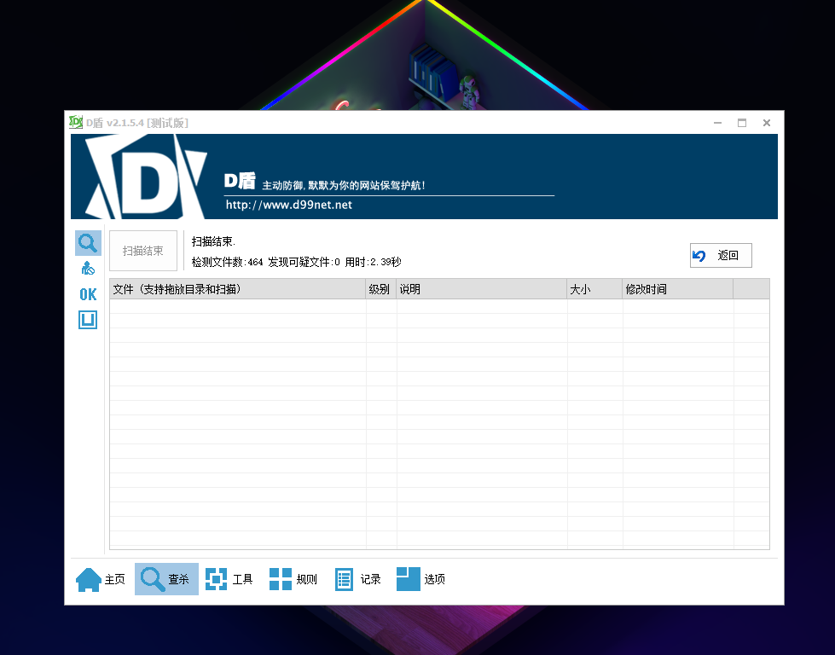Click the D盾 logo icon in the title bar

[75, 122]
